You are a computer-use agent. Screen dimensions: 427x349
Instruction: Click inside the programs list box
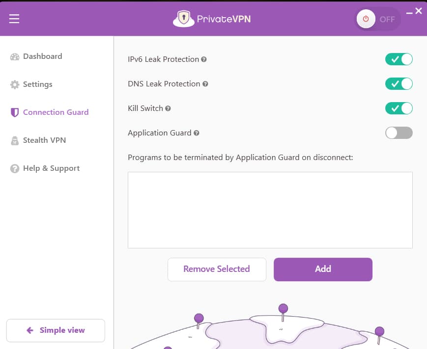click(x=270, y=210)
